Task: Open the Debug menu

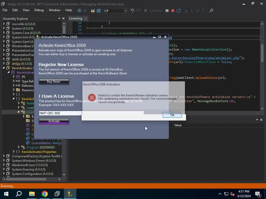Action: tap(39, 10)
